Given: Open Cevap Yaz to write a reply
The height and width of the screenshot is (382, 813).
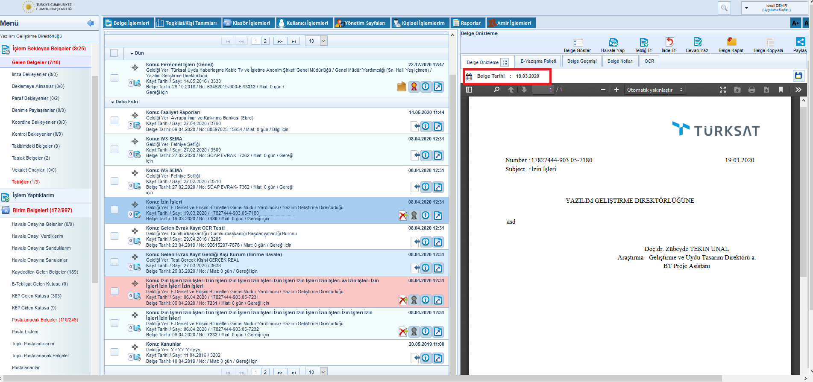Looking at the screenshot, I should 697,42.
